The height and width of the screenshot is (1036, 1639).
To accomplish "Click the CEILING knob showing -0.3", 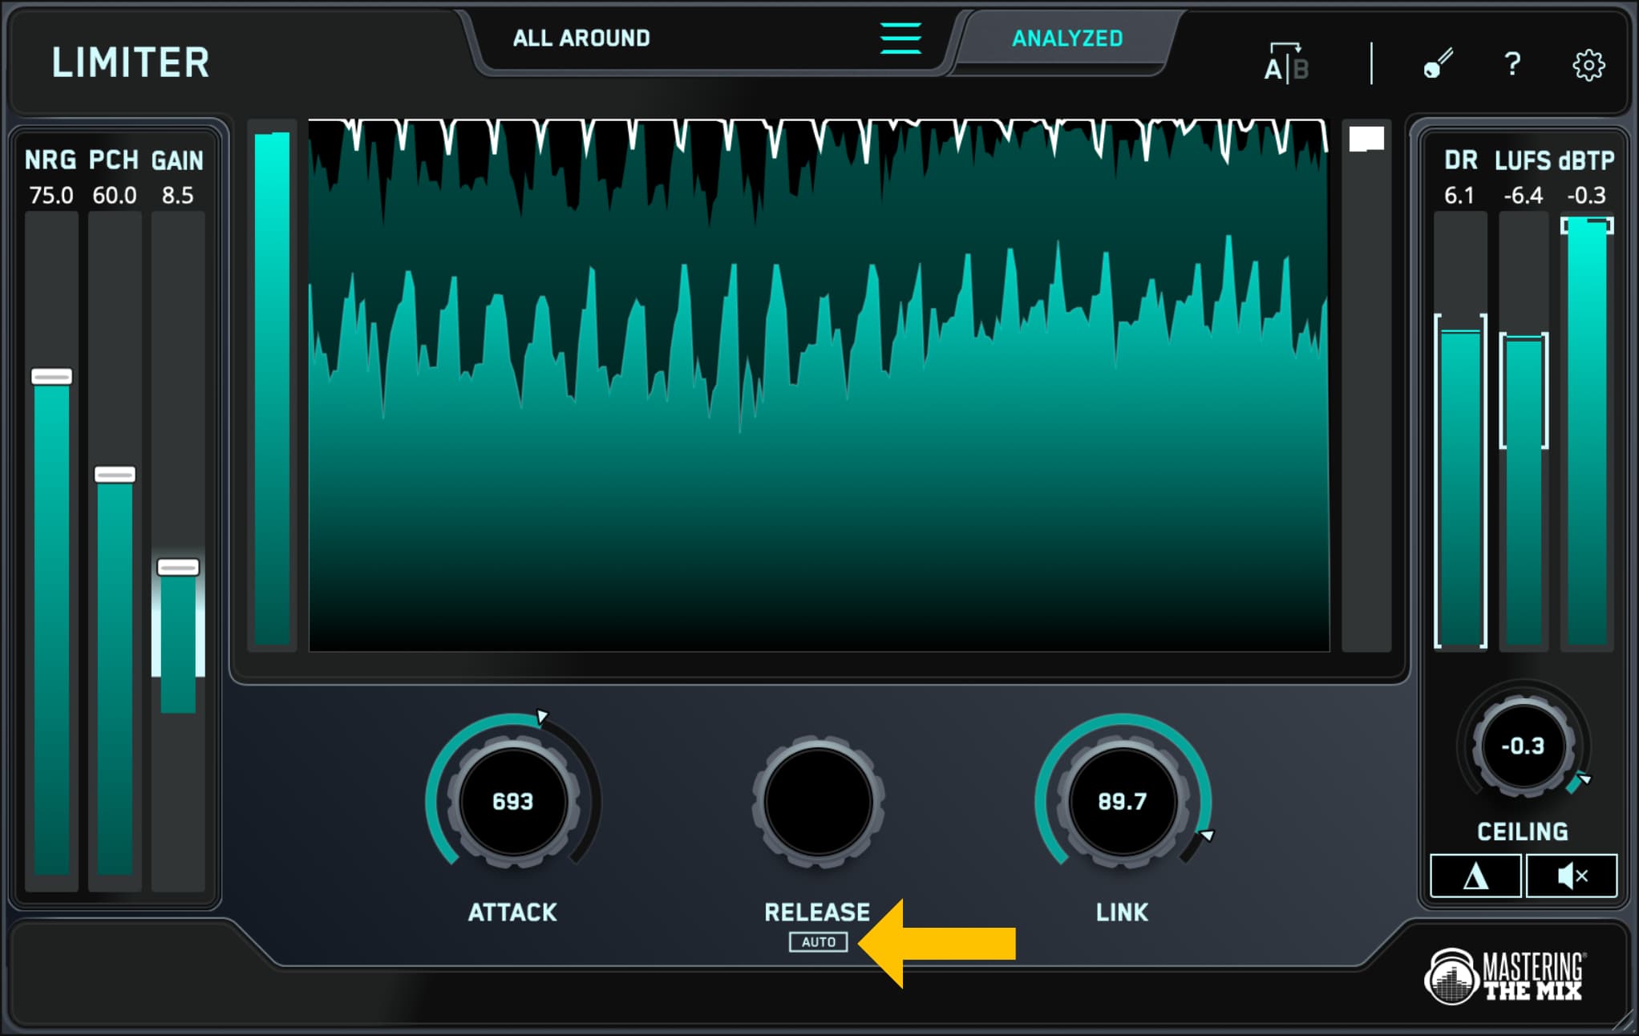I will click(1523, 746).
